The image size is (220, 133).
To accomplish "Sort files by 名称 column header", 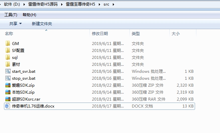I will click(9, 34).
